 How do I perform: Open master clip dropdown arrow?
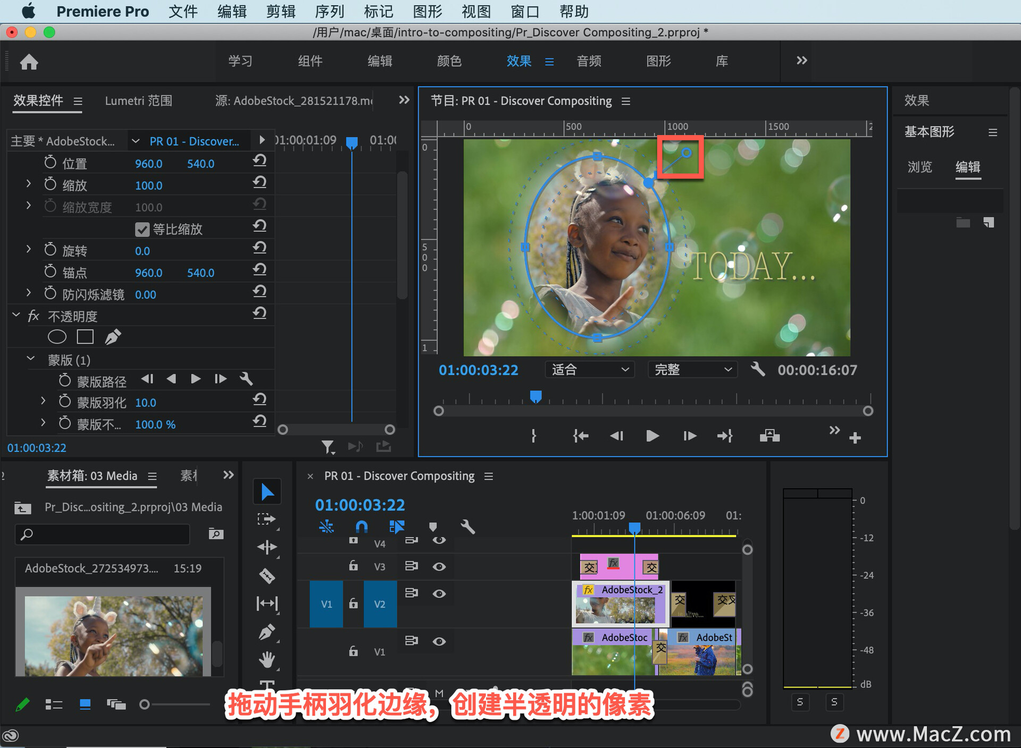coord(136,141)
